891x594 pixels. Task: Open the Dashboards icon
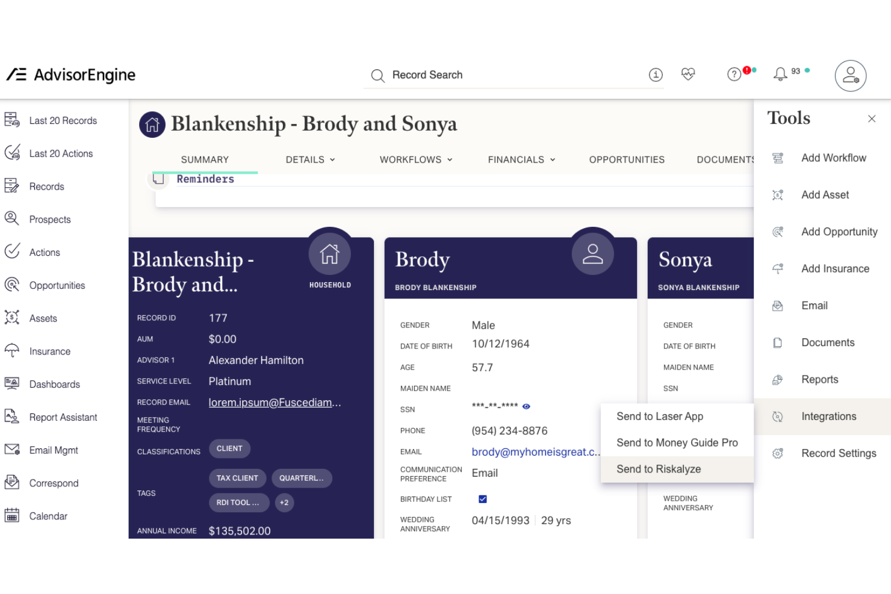tap(12, 383)
